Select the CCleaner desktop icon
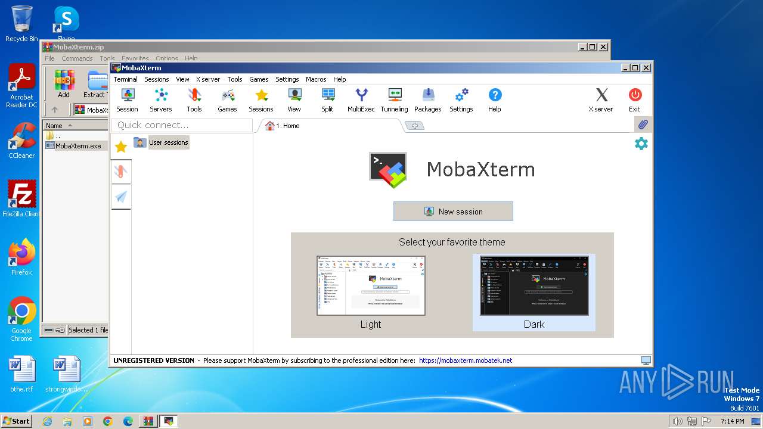Screen dimensions: 763x429 tap(21, 141)
